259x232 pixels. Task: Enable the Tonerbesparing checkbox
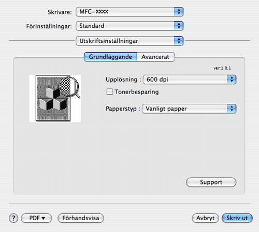(110, 92)
